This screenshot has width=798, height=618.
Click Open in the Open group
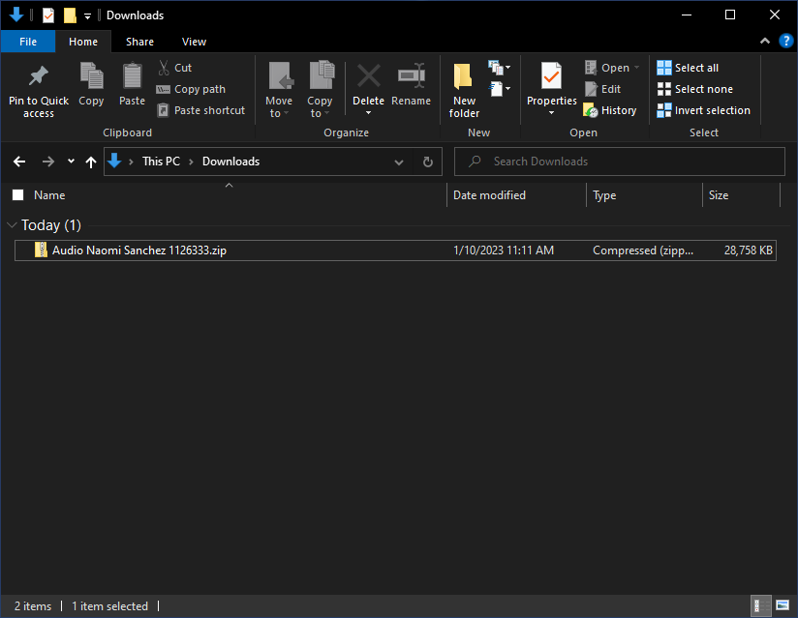pos(607,68)
